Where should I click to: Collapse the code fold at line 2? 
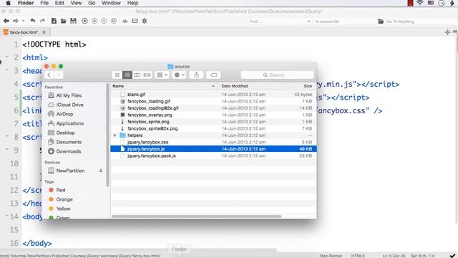click(7, 57)
